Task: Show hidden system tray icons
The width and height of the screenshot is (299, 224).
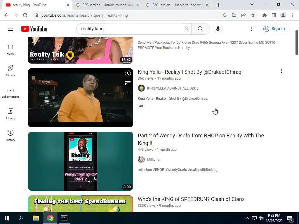Action: coord(247,218)
